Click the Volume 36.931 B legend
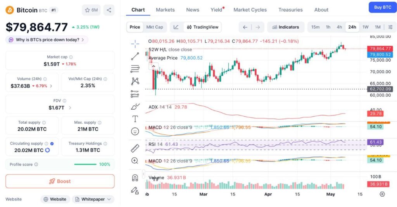 pos(167,178)
